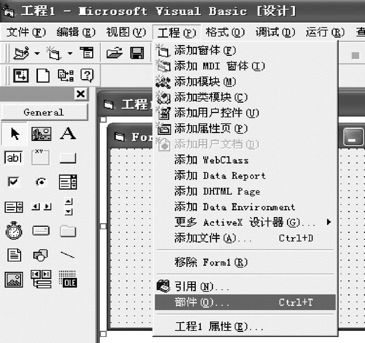365x343 pixels.
Task: Close the toolbox panel with X
Action: point(81,94)
